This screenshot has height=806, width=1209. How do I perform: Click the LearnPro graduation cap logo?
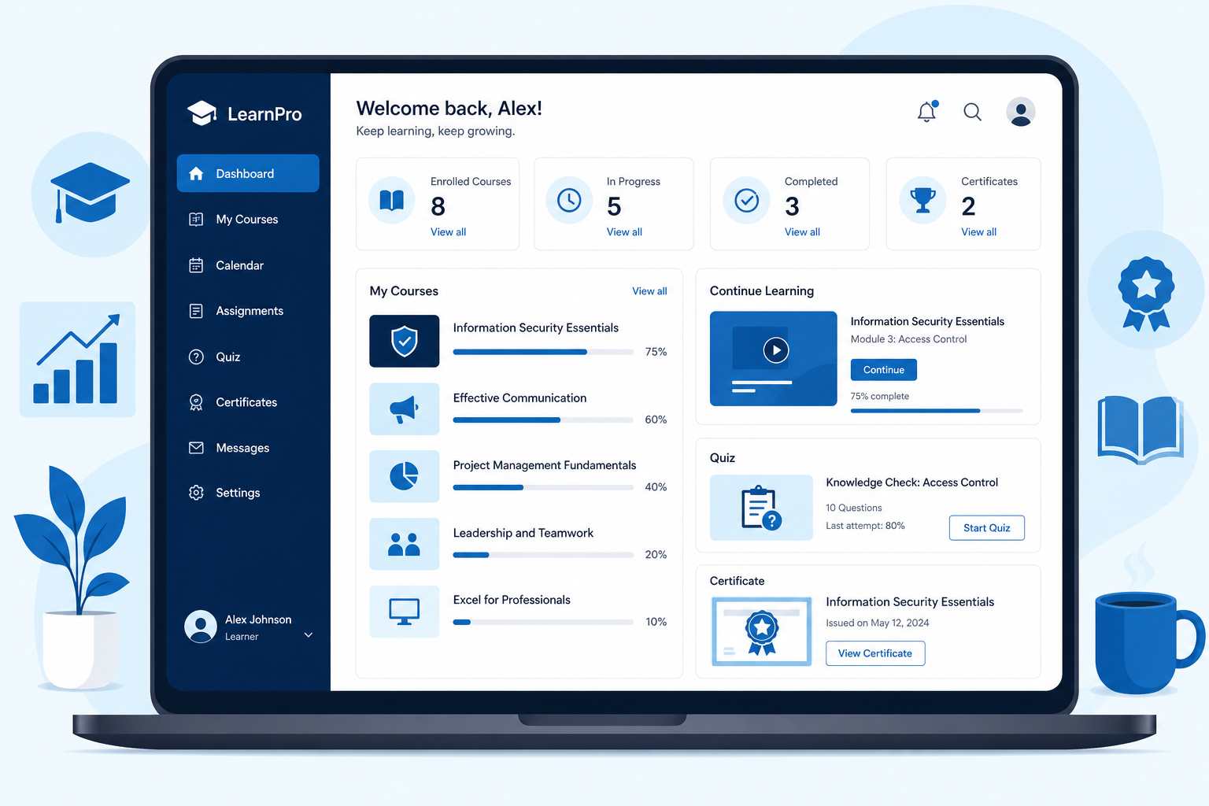(202, 113)
